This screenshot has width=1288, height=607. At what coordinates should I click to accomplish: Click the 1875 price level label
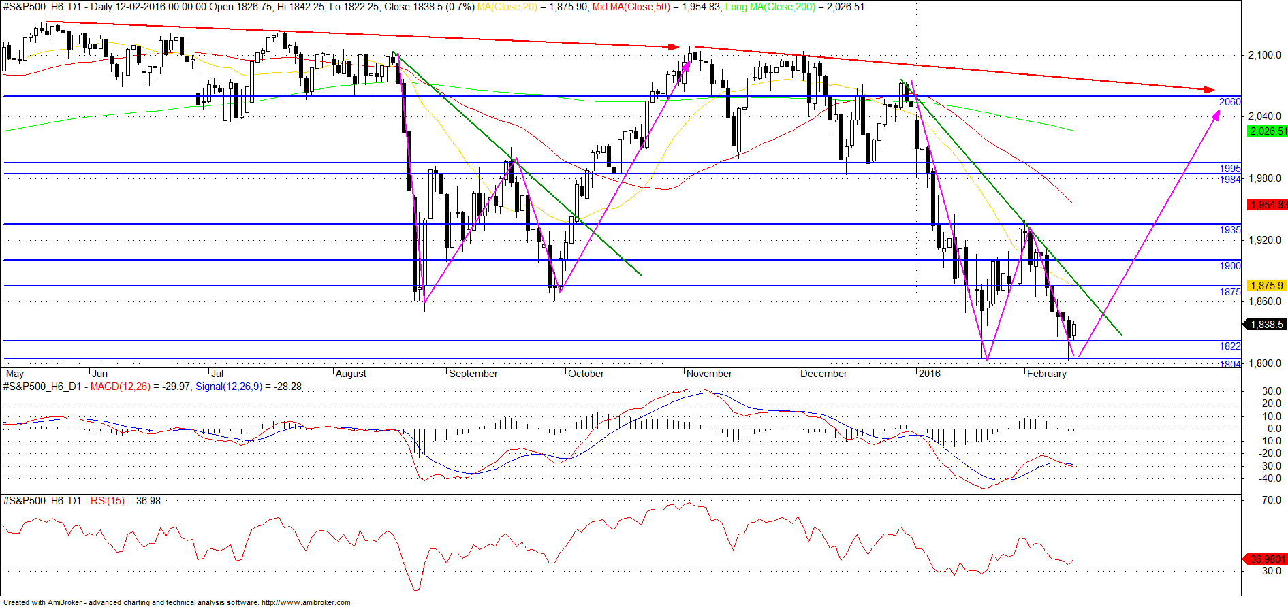point(1230,292)
